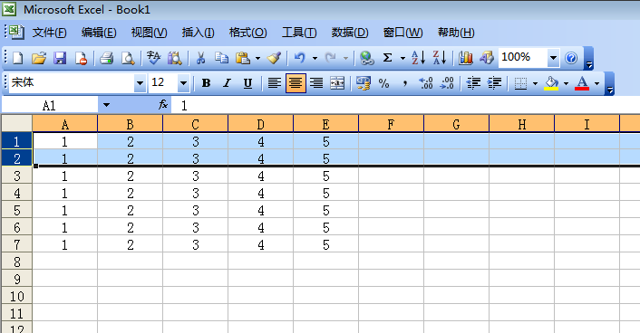The image size is (640, 333).
Task: Show the Drawing toolbar icon
Action: [x=487, y=58]
